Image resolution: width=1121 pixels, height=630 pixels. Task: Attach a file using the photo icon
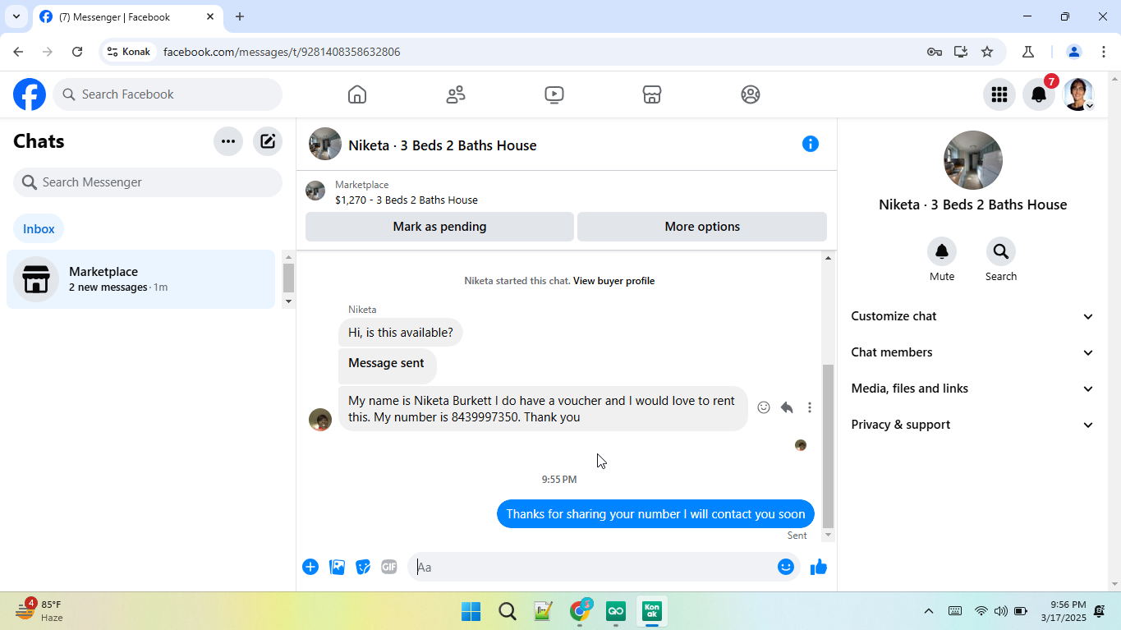pos(337,567)
